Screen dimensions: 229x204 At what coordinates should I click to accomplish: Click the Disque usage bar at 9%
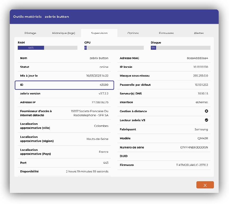click(180, 48)
